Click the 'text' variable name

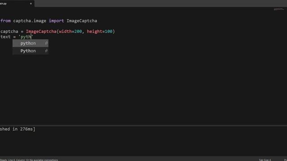click(5, 37)
